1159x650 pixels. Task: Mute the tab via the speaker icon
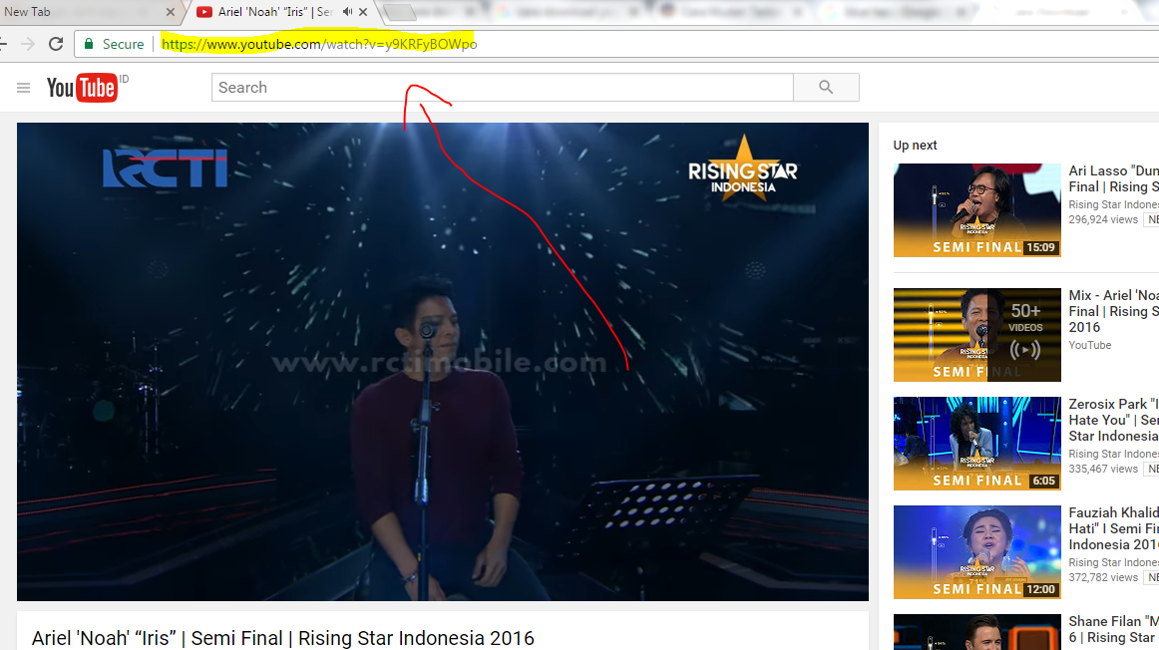(x=347, y=12)
